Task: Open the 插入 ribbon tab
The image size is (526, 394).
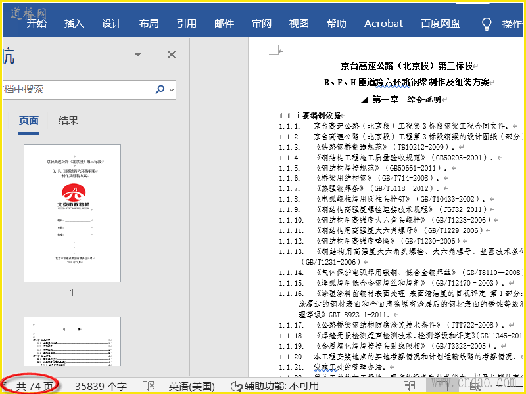Action: pyautogui.click(x=74, y=23)
